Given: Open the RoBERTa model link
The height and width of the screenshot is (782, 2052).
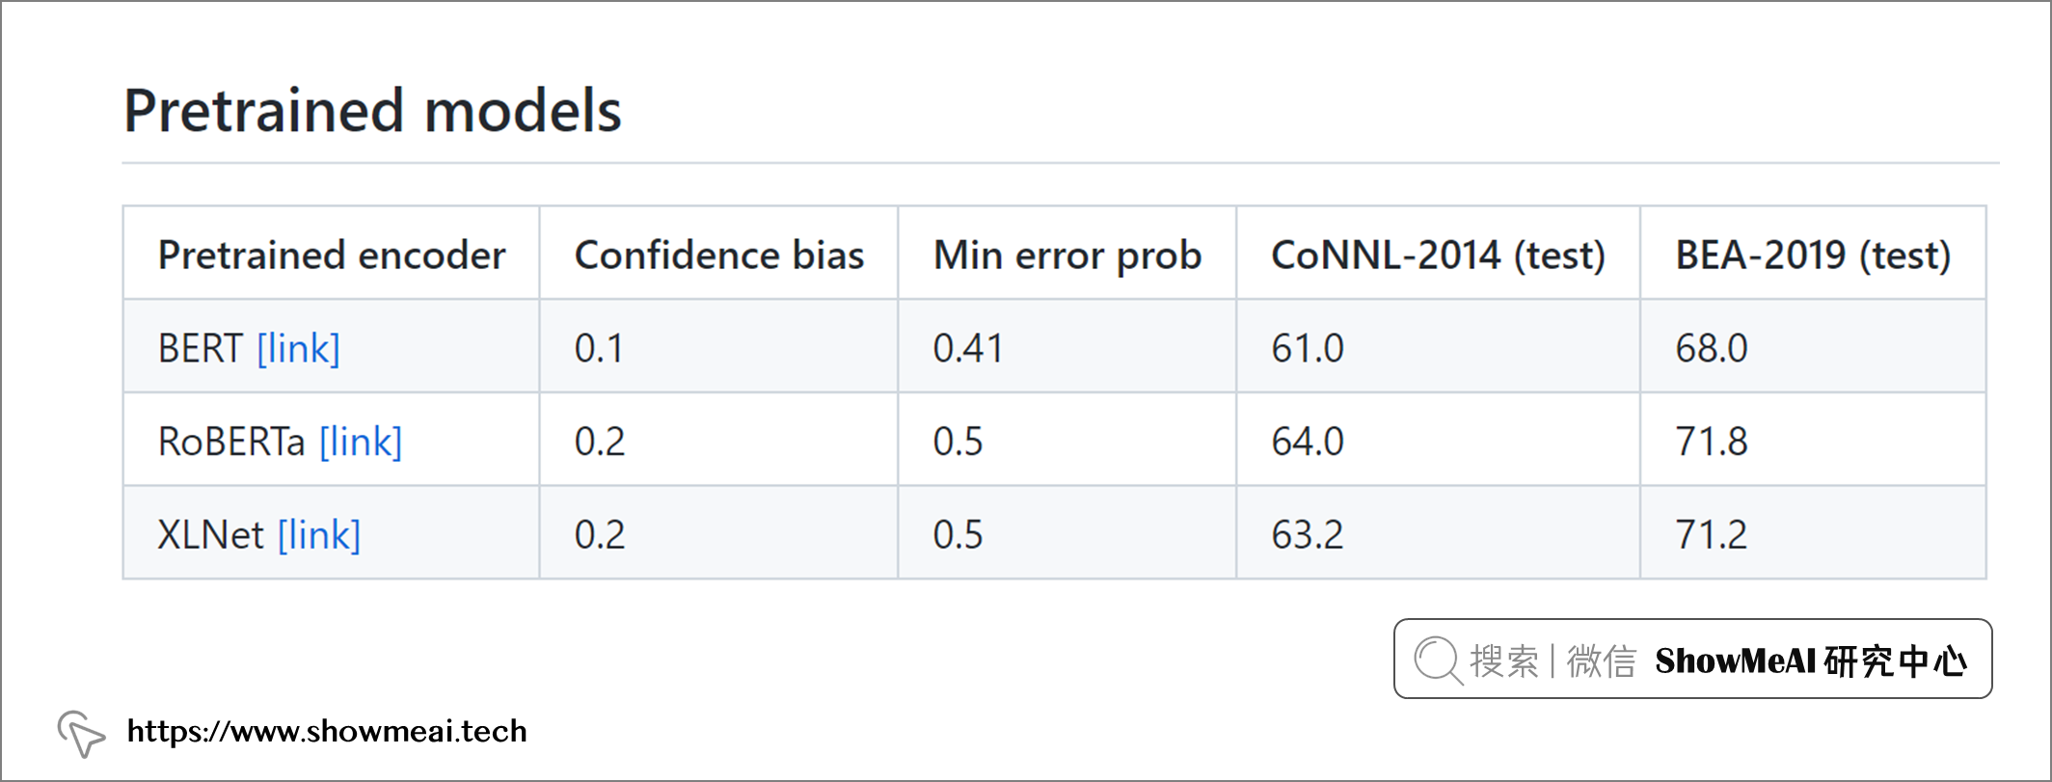Looking at the screenshot, I should [361, 442].
